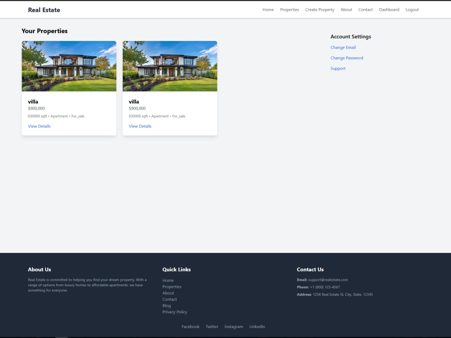Click the Real Estate logo text
Screen dimensions: 451x338
[44, 10]
